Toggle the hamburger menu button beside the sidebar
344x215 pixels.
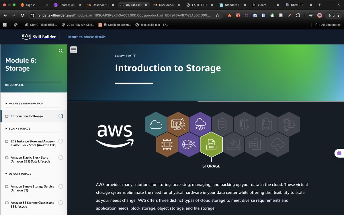coord(74,50)
